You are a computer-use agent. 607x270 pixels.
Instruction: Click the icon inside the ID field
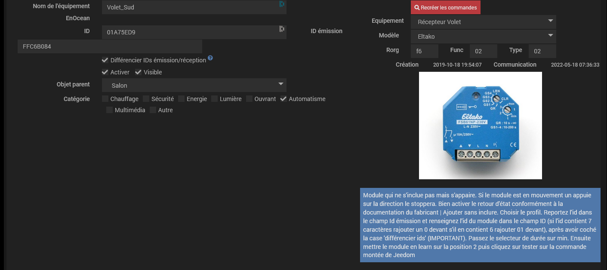point(282,29)
